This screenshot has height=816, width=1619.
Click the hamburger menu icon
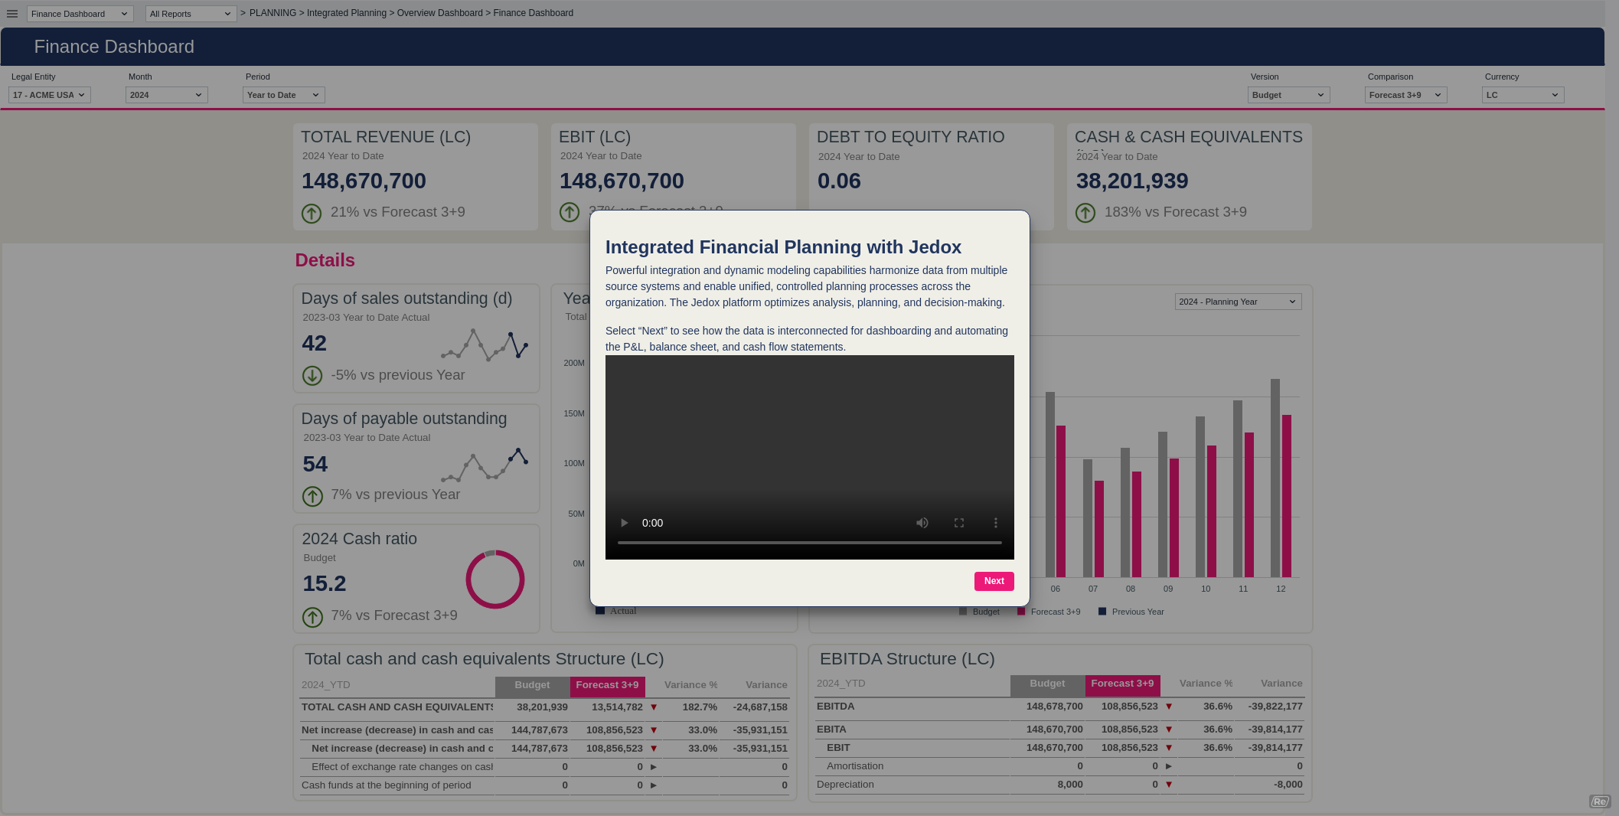point(12,14)
